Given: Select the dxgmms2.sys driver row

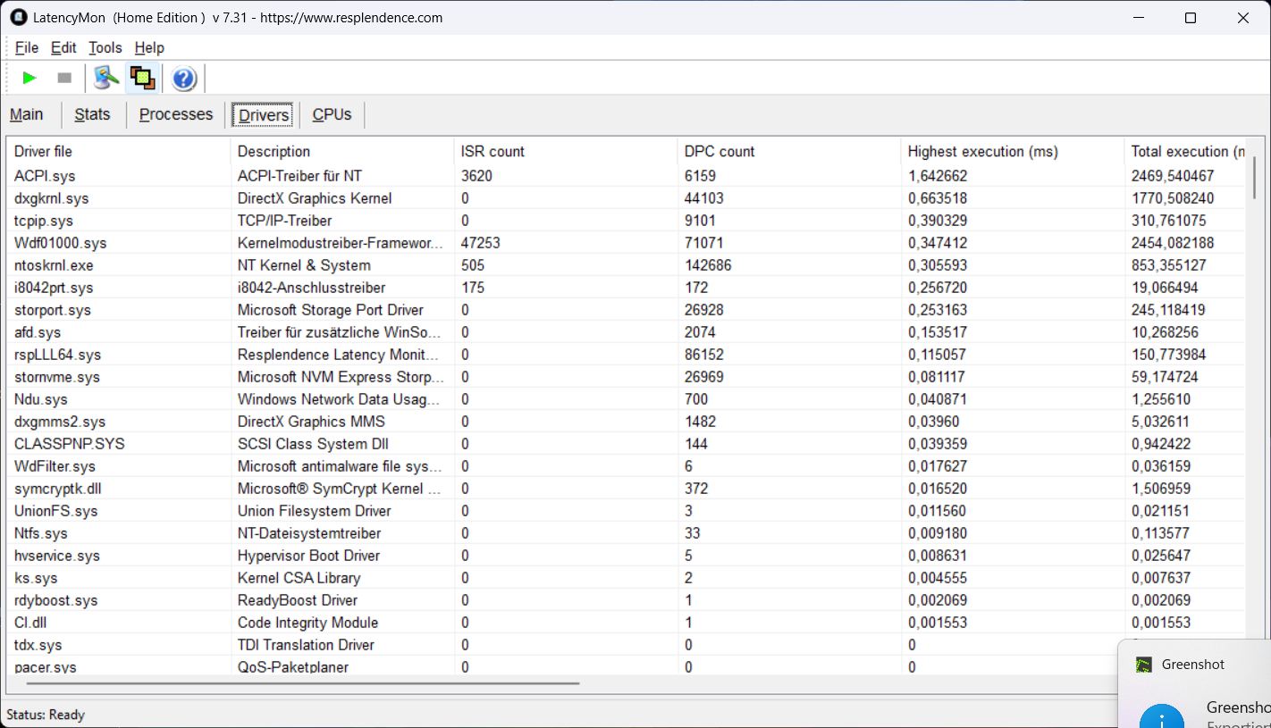Looking at the screenshot, I should (x=626, y=422).
